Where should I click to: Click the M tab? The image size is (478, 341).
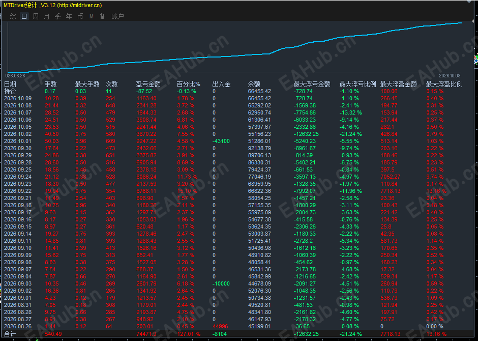(91, 16)
